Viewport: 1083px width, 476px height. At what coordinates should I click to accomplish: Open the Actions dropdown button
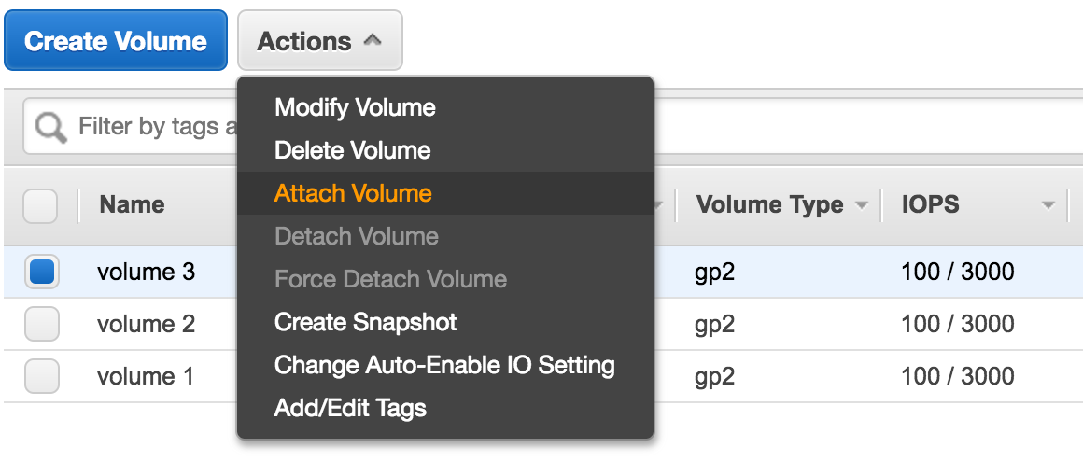[x=320, y=41]
